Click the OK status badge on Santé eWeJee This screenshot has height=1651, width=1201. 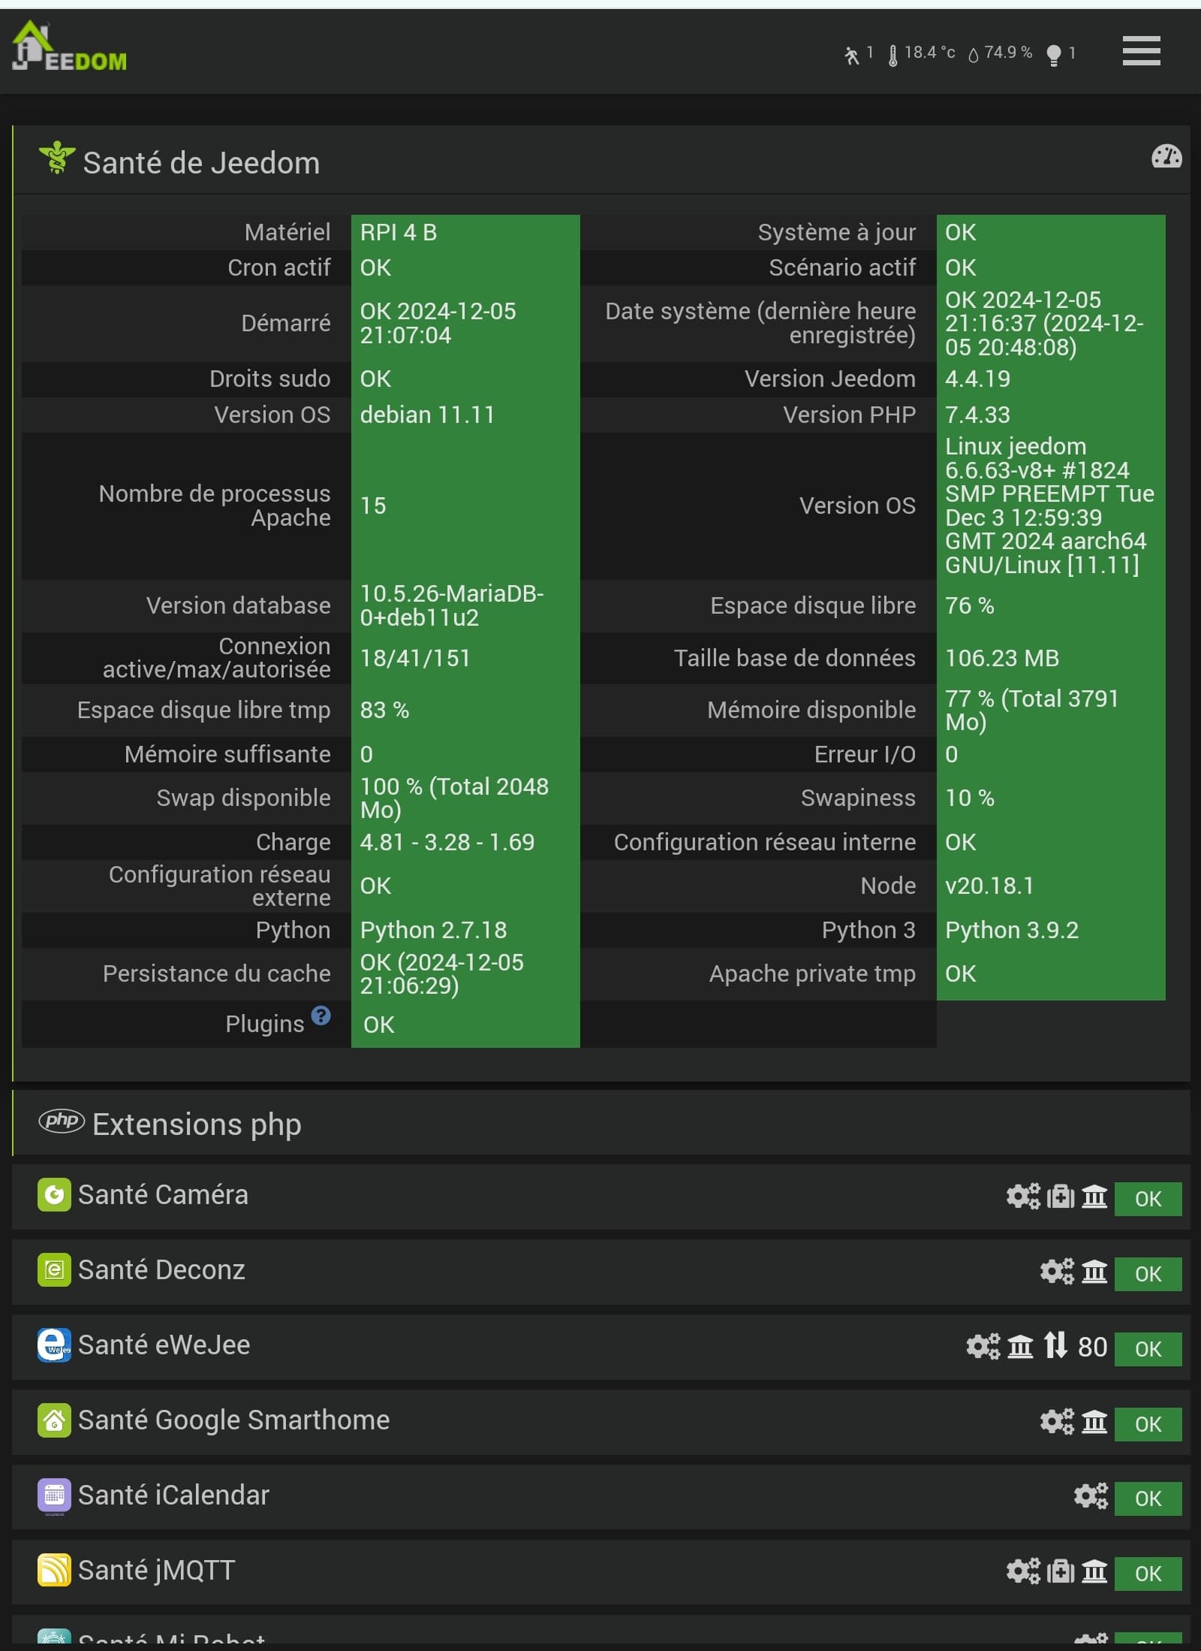[1148, 1348]
